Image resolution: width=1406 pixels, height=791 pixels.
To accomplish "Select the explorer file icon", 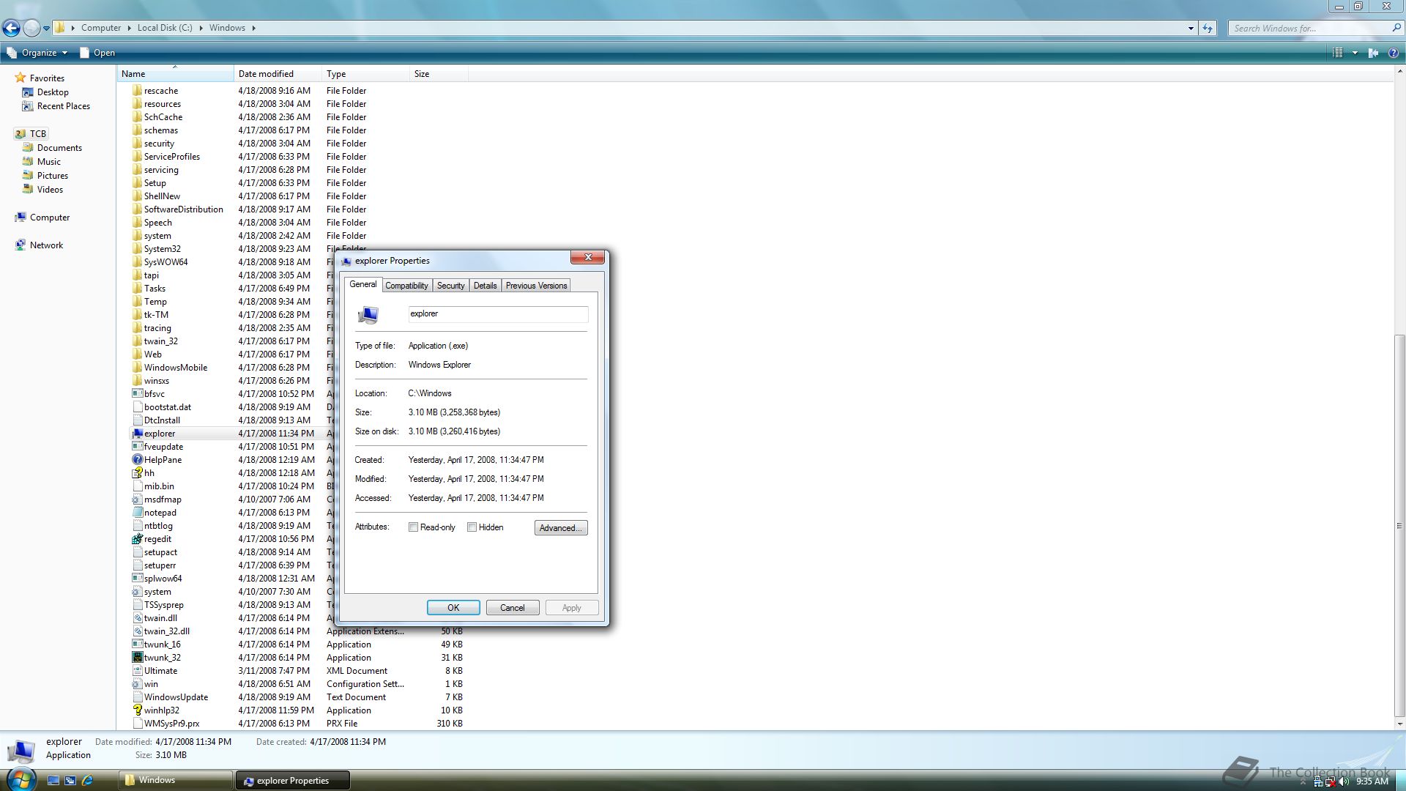I will 137,434.
